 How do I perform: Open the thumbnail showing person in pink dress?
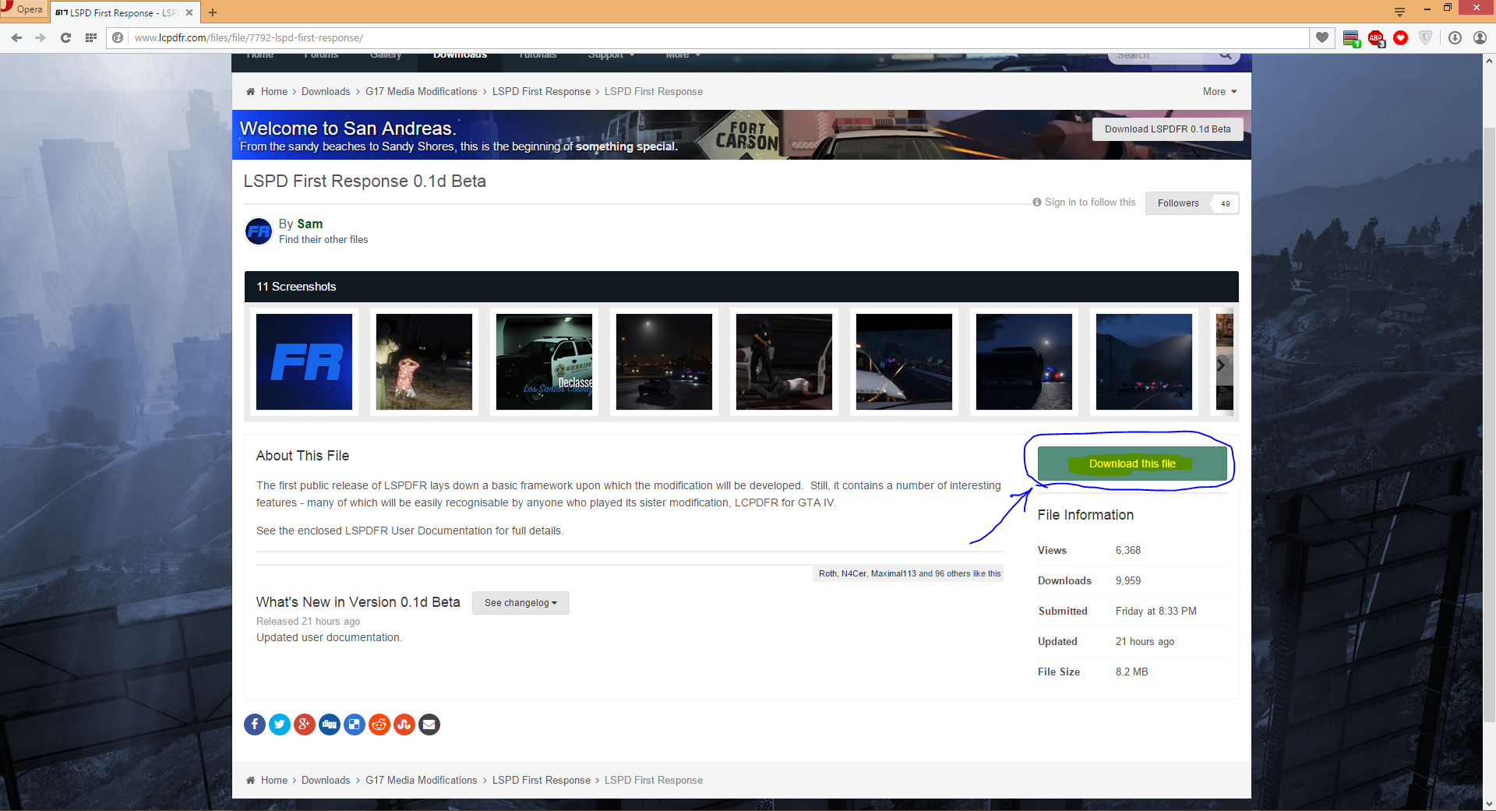pyautogui.click(x=424, y=361)
